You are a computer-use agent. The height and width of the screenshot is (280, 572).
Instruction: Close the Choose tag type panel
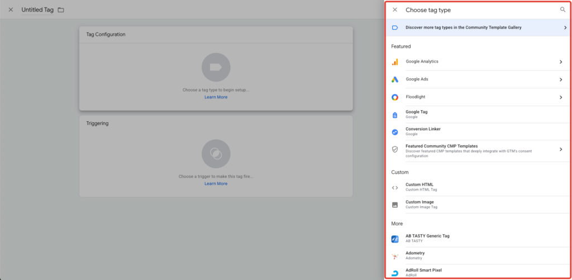point(395,10)
